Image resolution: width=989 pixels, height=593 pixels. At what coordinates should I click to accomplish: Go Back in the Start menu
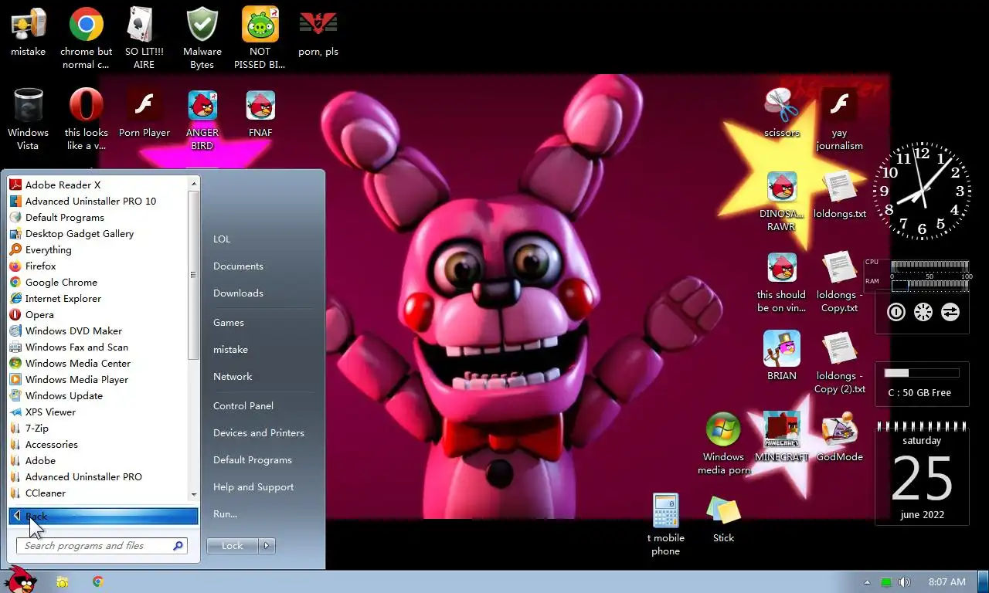(x=104, y=516)
